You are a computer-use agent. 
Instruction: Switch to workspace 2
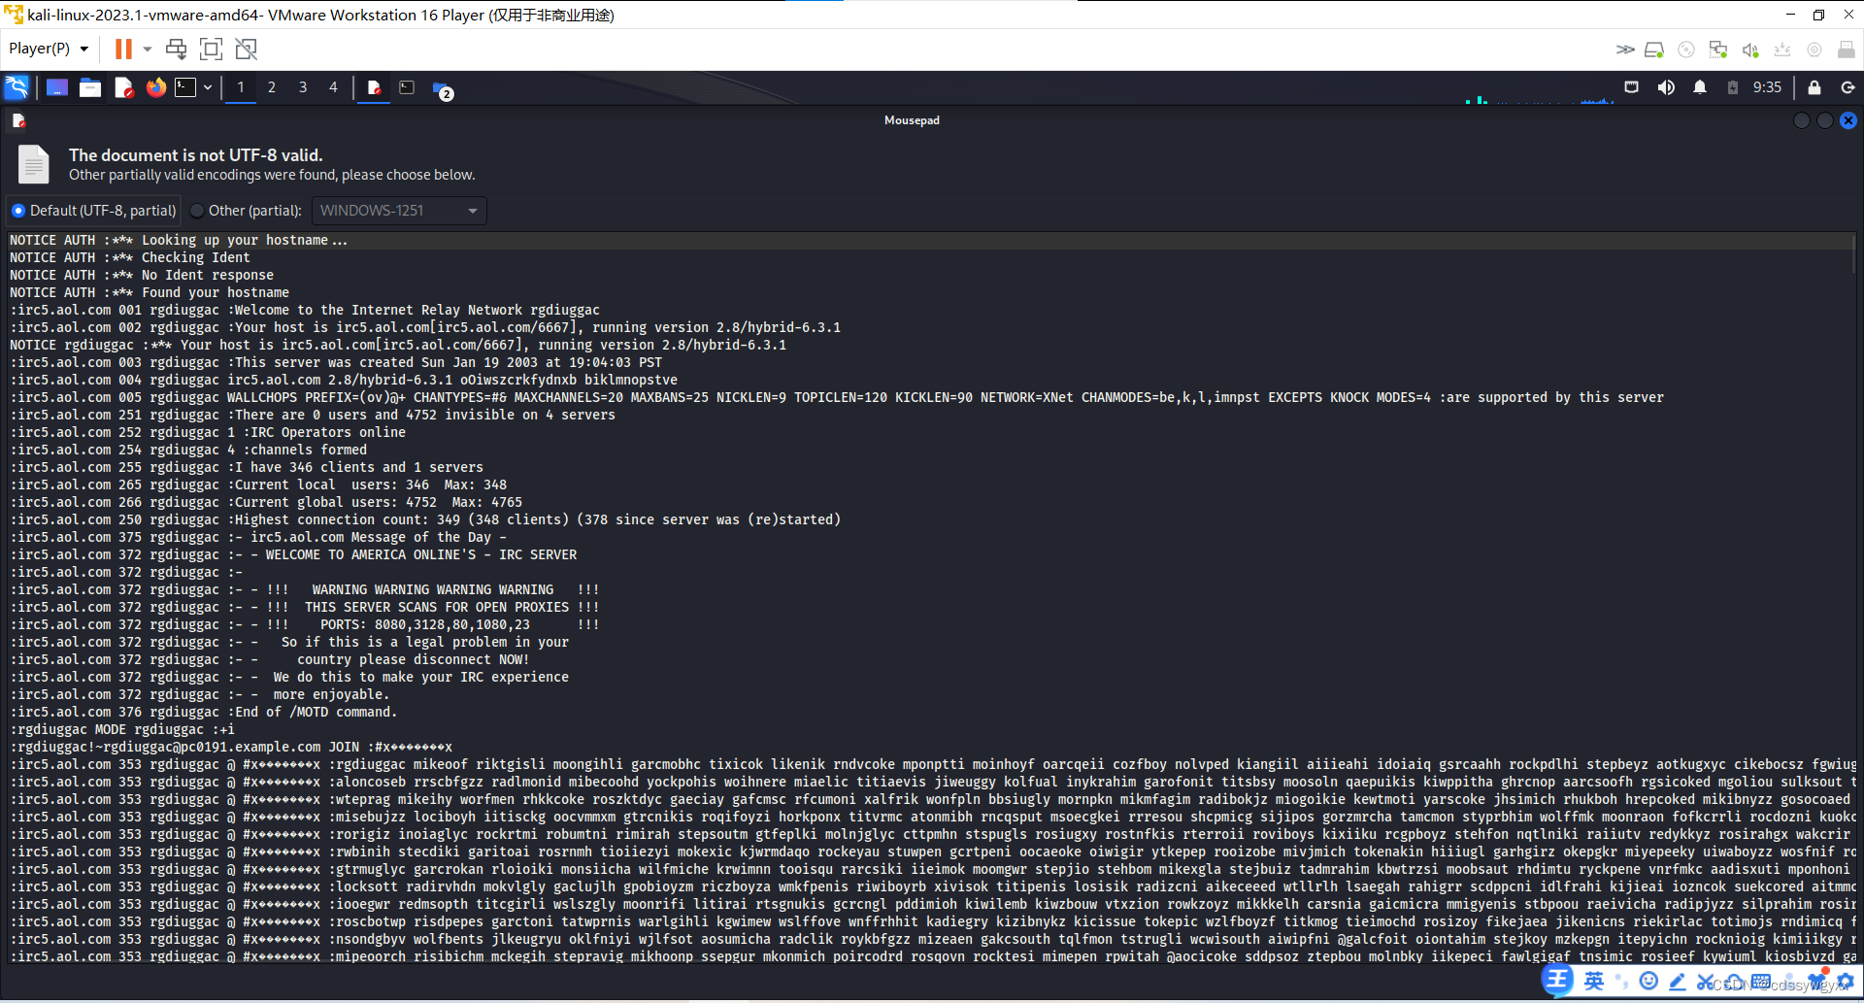pyautogui.click(x=272, y=87)
